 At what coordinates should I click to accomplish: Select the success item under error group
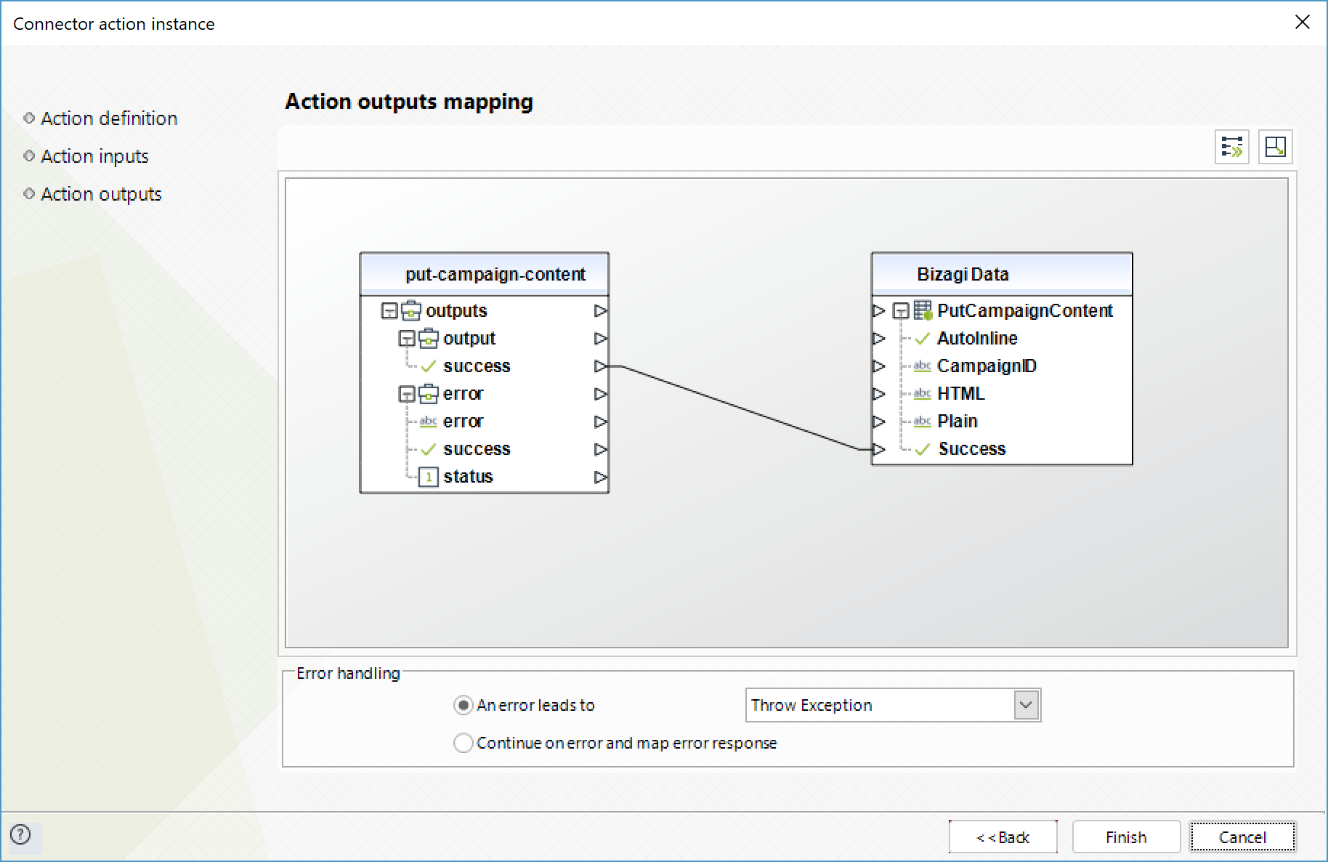[x=477, y=449]
